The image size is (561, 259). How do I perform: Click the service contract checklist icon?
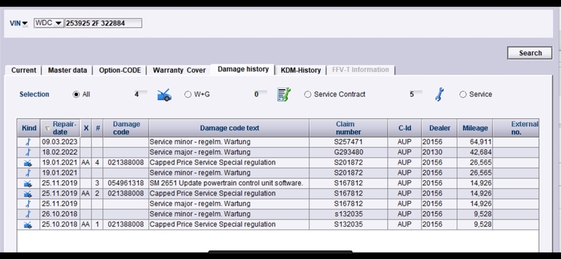pyautogui.click(x=284, y=94)
